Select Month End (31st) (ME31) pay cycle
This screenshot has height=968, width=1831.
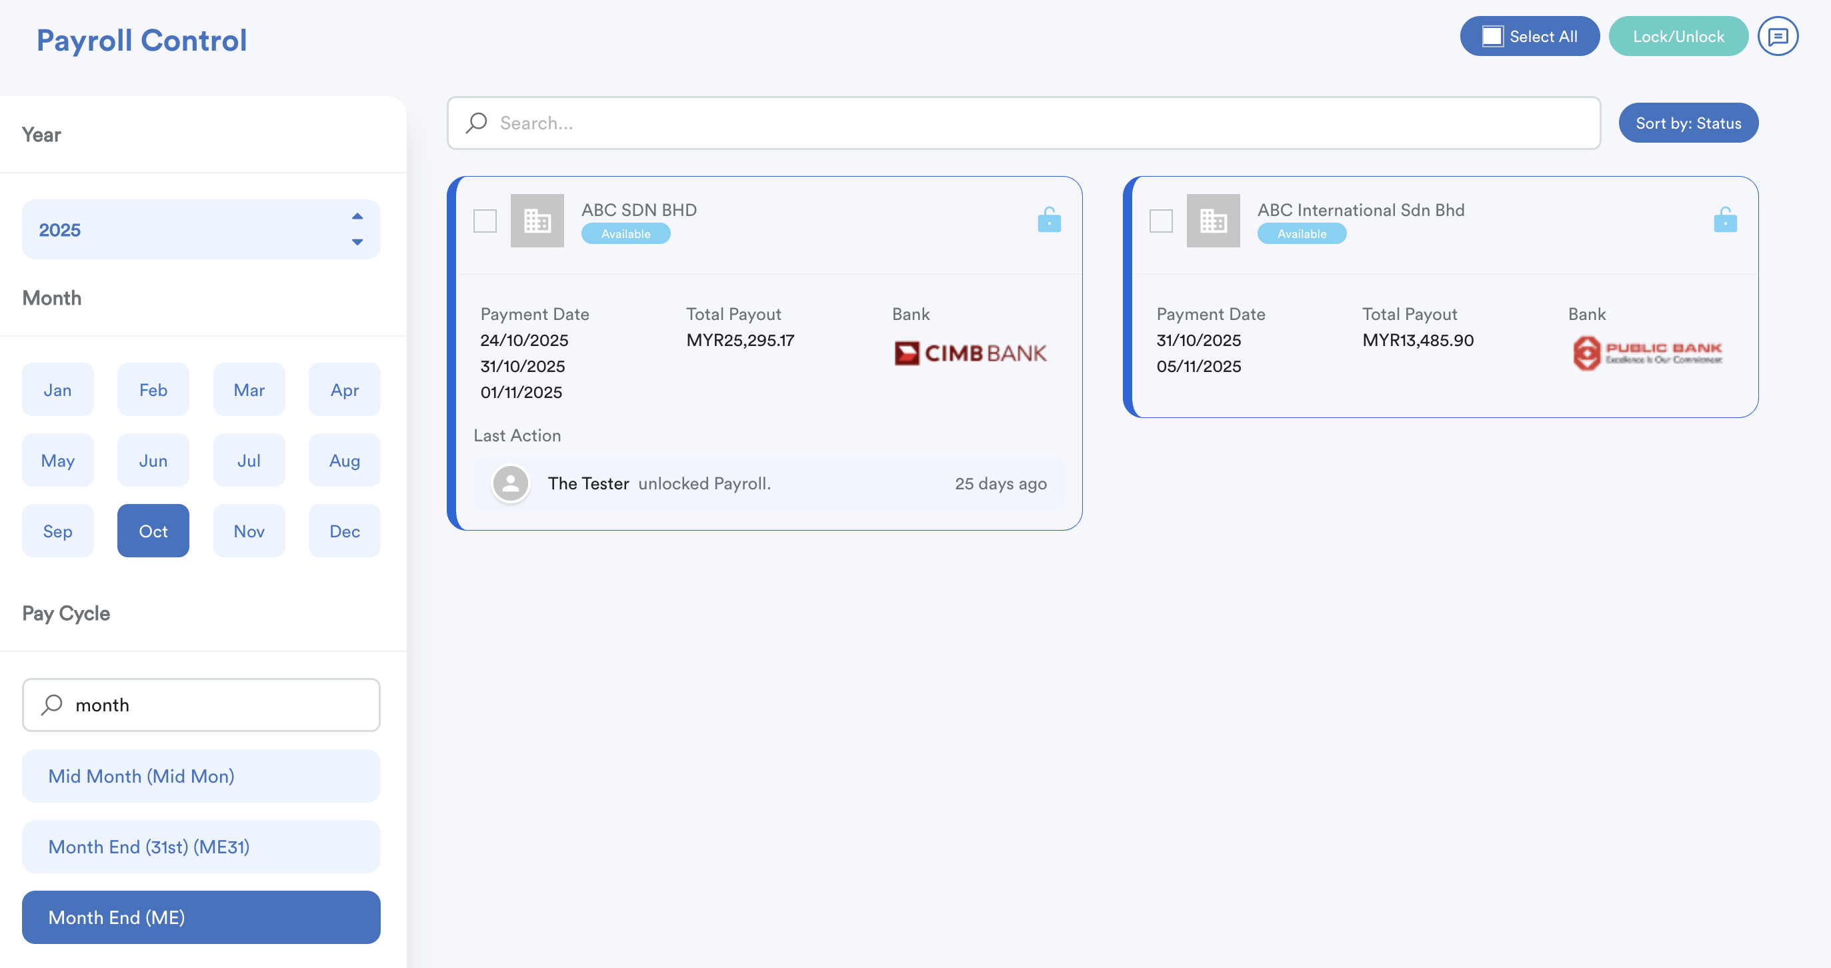201,847
